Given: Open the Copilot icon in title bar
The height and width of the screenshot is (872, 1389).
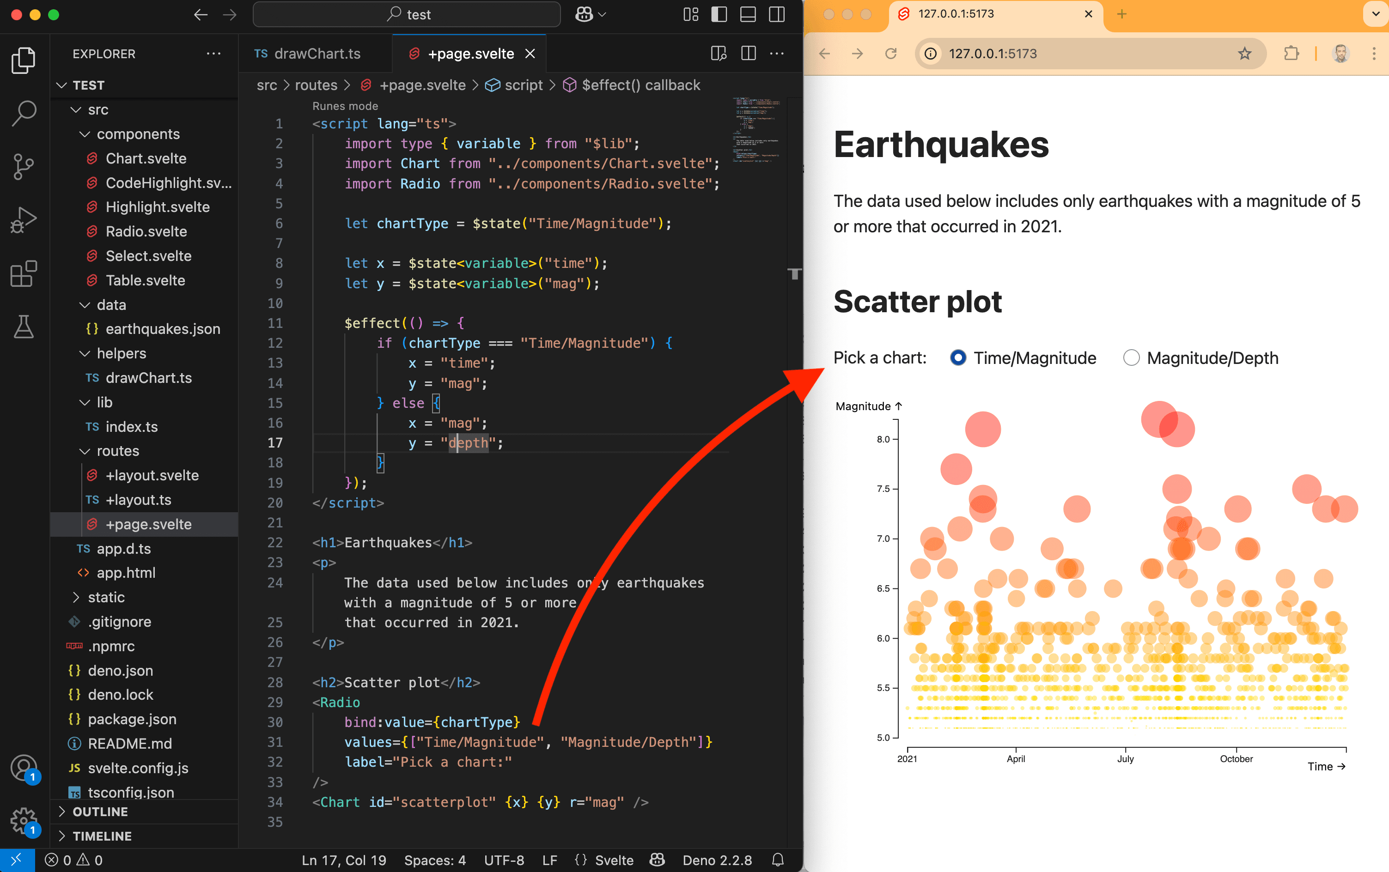Looking at the screenshot, I should [x=584, y=14].
